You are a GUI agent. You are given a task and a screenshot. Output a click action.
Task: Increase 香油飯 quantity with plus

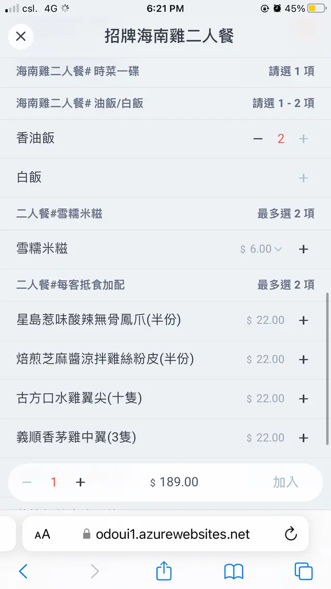pos(304,139)
